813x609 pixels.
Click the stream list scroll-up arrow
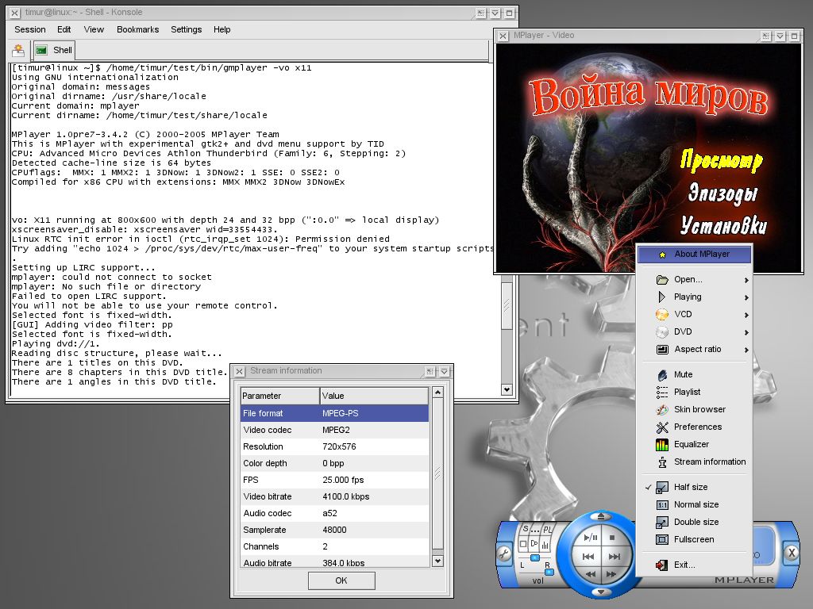(x=437, y=393)
